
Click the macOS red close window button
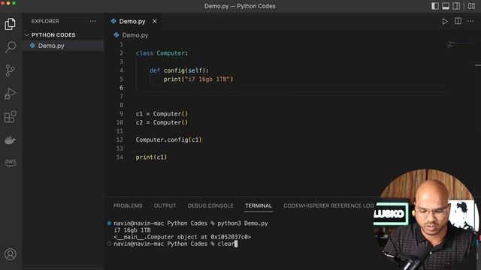pyautogui.click(x=2, y=3)
